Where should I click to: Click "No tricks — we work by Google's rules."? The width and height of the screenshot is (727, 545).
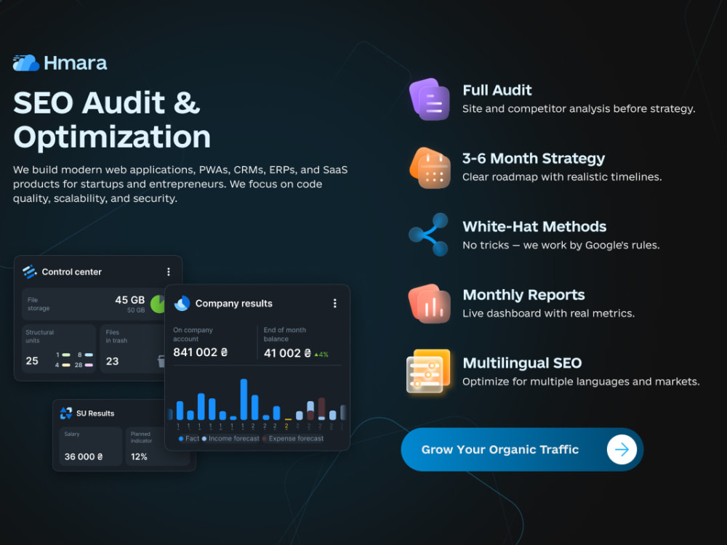[x=561, y=245]
